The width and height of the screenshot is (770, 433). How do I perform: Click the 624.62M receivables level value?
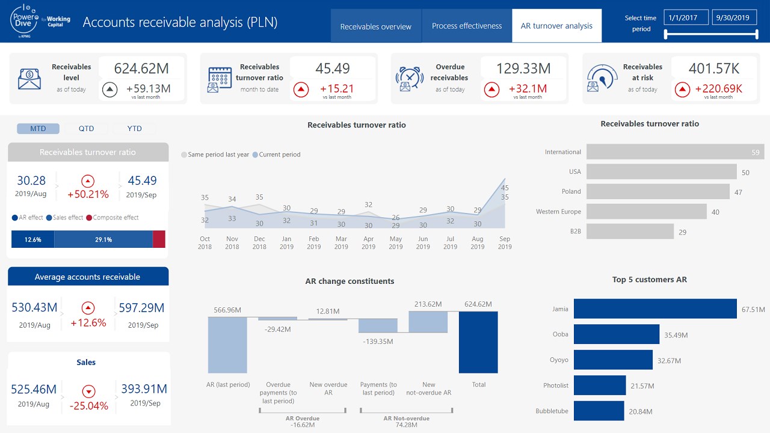[x=141, y=68]
